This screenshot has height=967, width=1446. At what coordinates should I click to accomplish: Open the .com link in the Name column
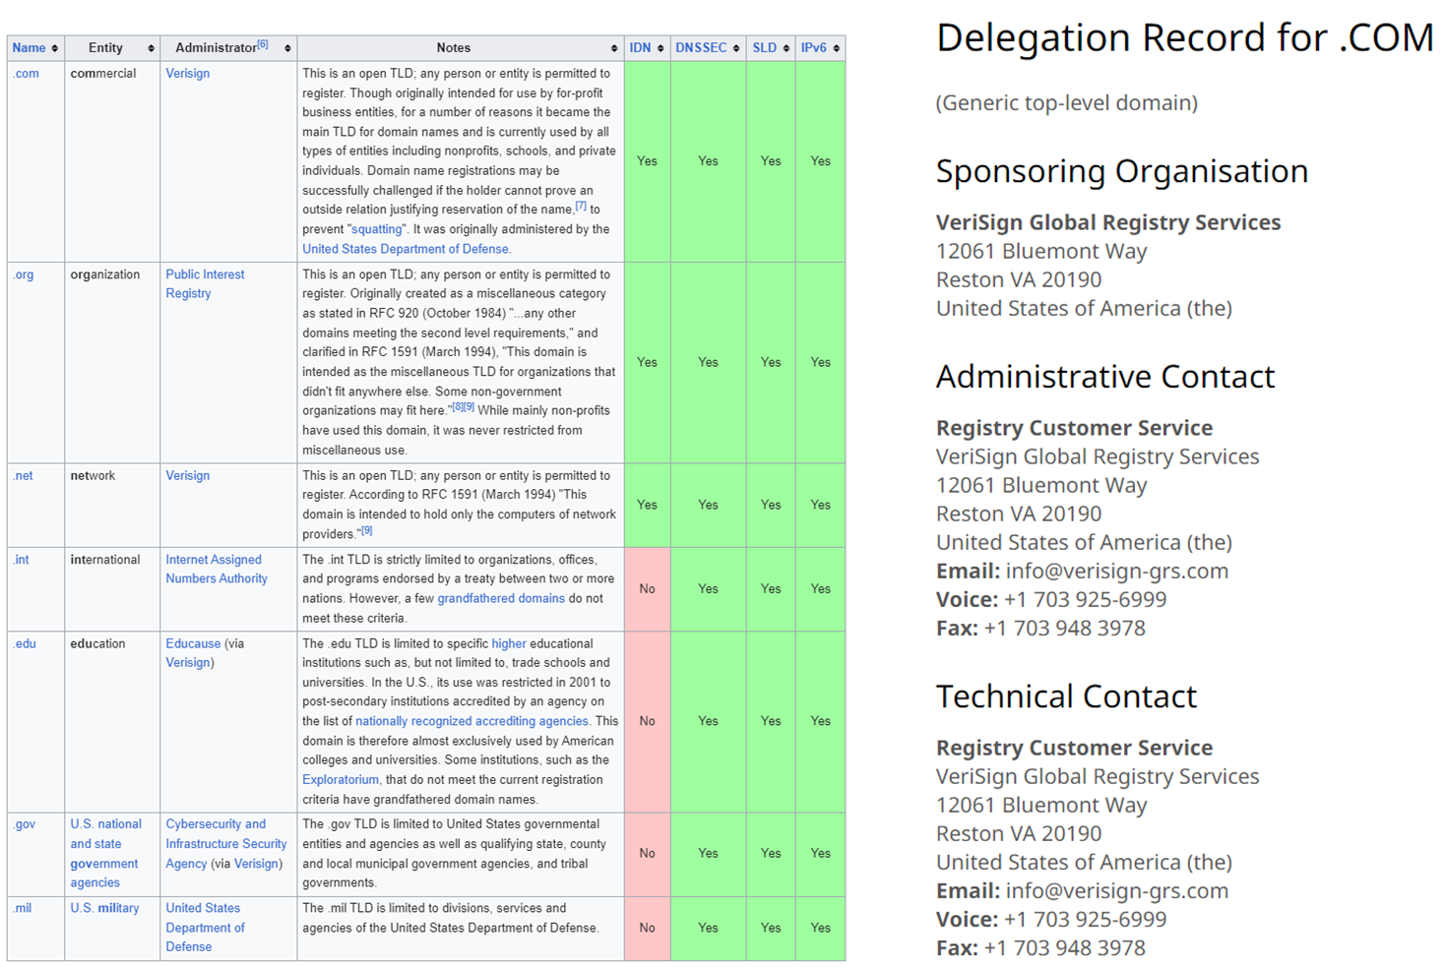pyautogui.click(x=27, y=74)
